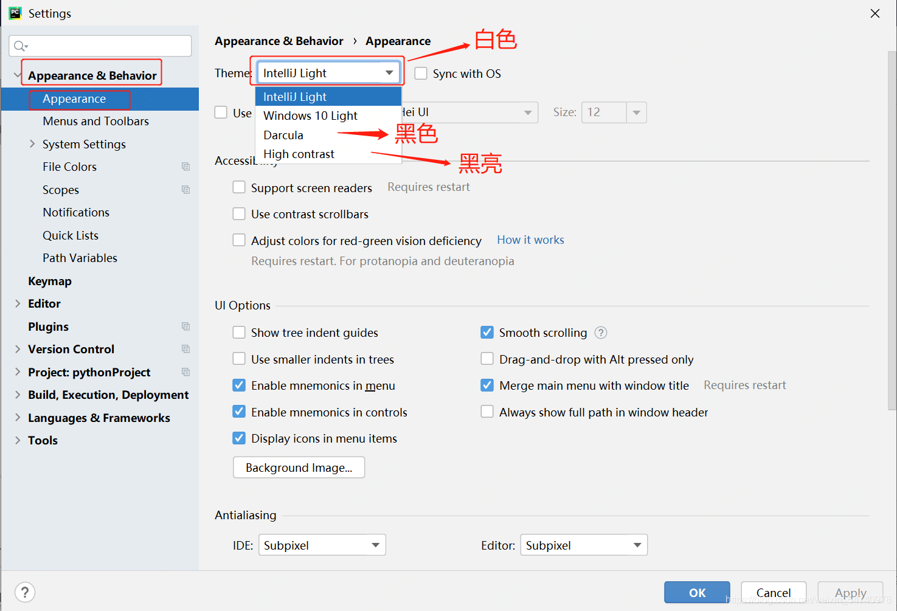897x611 pixels.
Task: Expand System Settings node
Action: [x=32, y=144]
